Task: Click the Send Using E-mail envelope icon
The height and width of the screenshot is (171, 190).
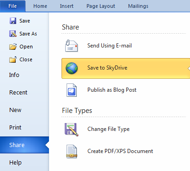Action: point(71,46)
